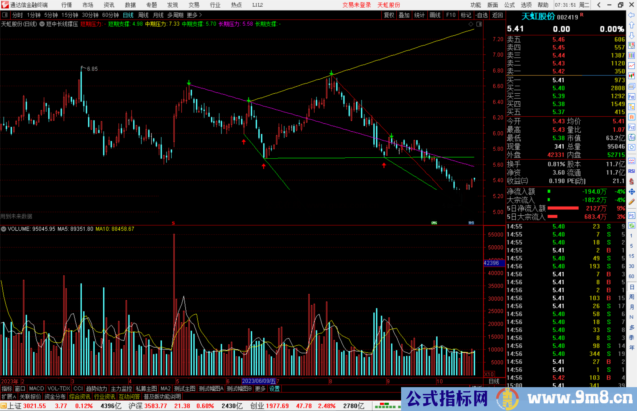The width and height of the screenshot is (637, 411).
Task: Open the RSI indicator icon
Action: 631,171
